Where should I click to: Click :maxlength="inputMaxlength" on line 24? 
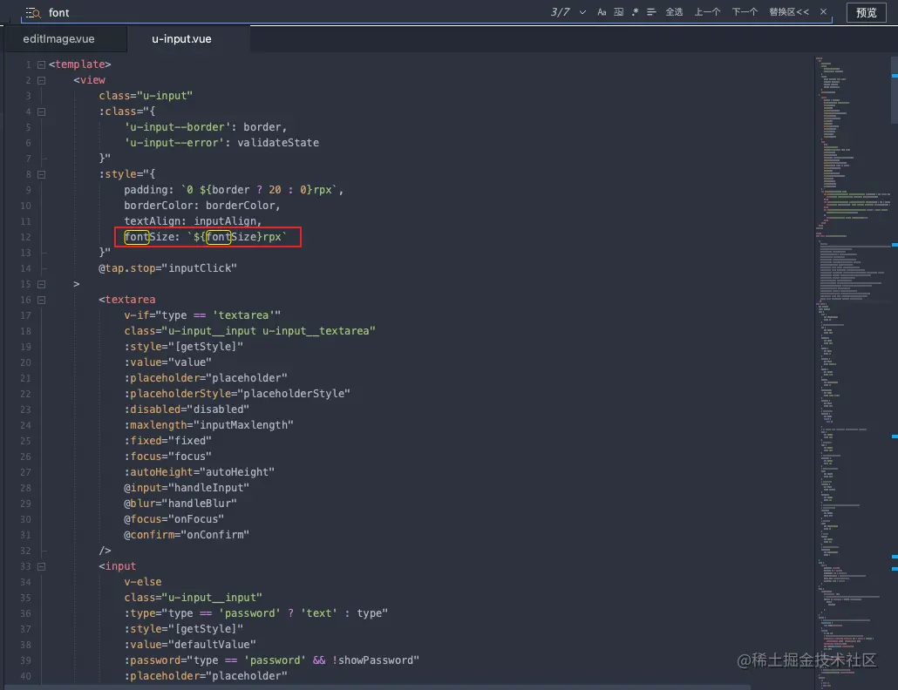tap(208, 425)
